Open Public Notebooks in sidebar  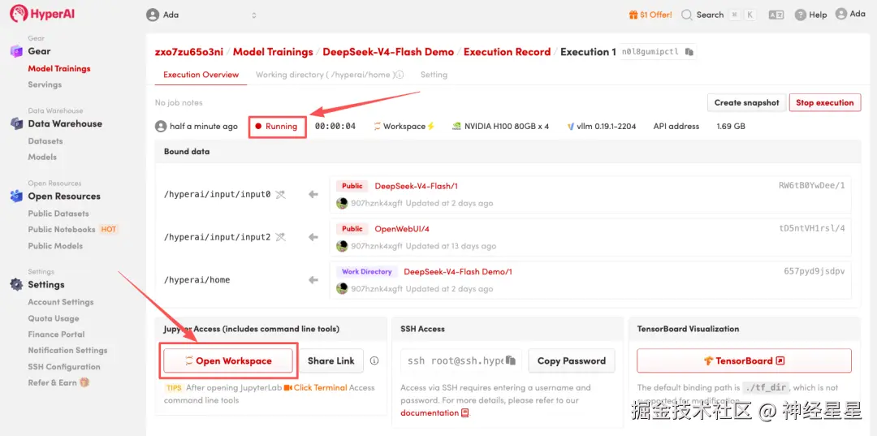point(62,230)
